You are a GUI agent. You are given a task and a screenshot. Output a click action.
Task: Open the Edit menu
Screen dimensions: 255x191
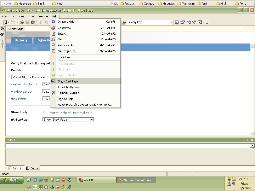(x=13, y=17)
